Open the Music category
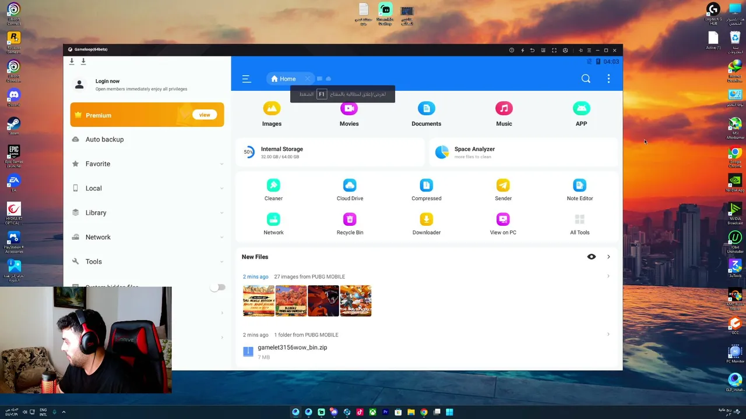746x419 pixels. click(504, 114)
